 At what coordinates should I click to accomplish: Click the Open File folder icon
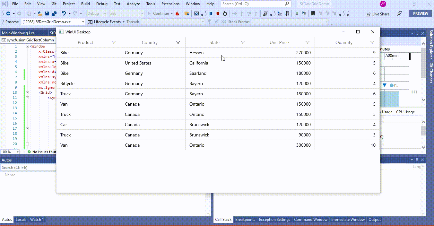click(40, 13)
